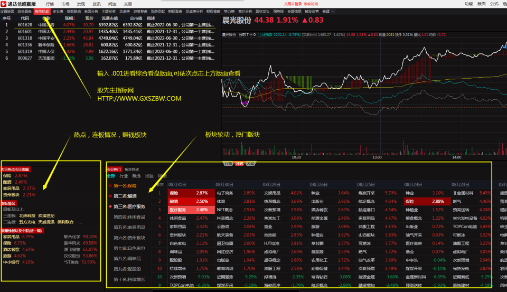Viewport: 507px width, 292px height.
Task: Open the 行情 menu
Action: pos(50,4)
